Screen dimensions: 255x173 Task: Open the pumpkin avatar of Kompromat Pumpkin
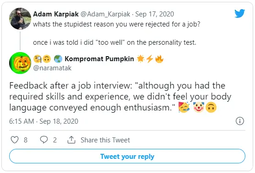(x=20, y=63)
